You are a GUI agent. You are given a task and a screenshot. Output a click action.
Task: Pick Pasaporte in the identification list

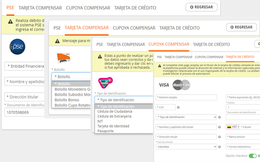click(x=105, y=131)
